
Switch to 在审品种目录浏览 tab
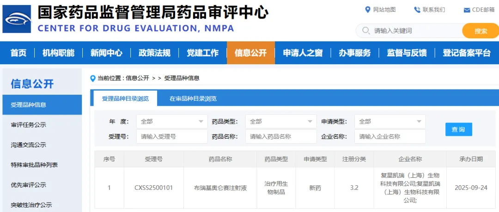click(193, 98)
